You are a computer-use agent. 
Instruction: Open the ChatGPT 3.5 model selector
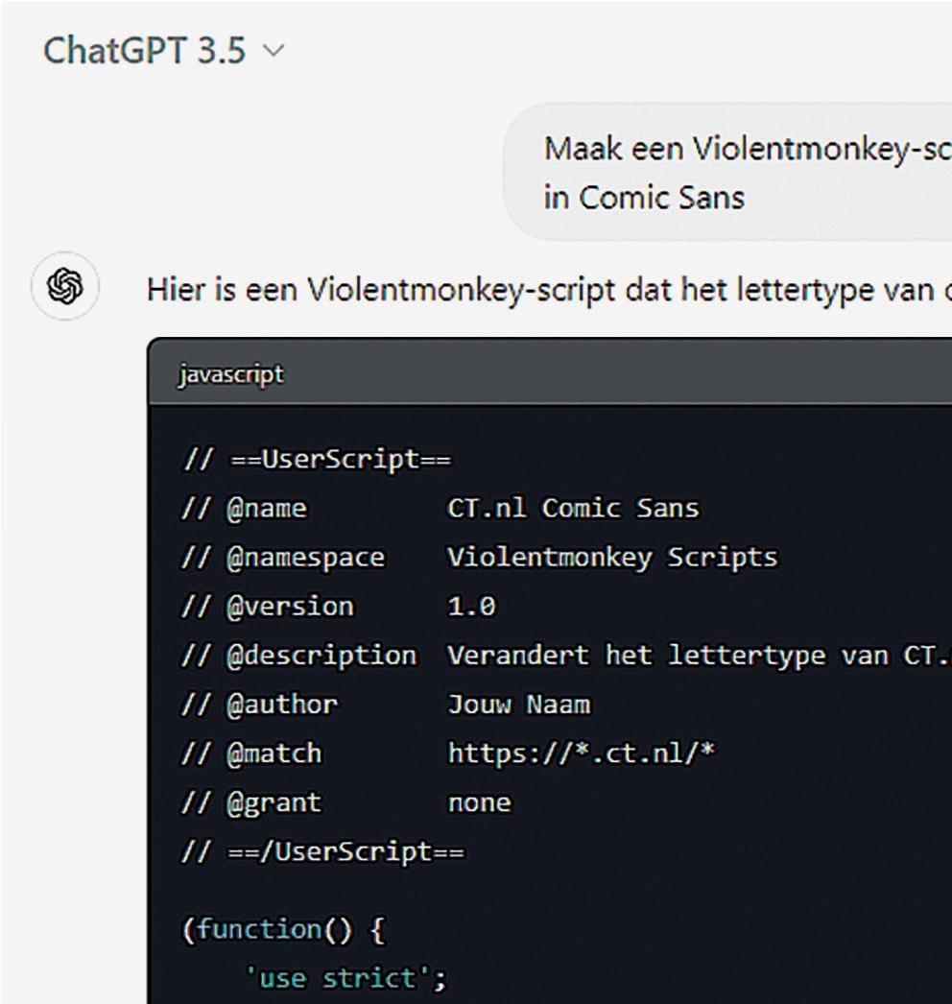click(x=144, y=50)
